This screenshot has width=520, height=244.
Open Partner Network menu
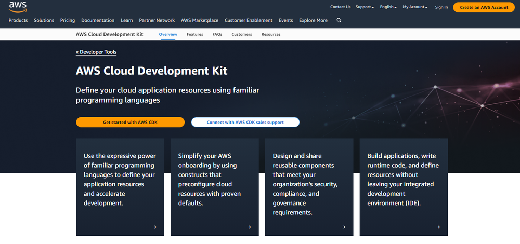pyautogui.click(x=157, y=20)
